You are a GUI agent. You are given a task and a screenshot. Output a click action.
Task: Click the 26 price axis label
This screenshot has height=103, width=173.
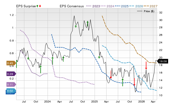(161, 35)
